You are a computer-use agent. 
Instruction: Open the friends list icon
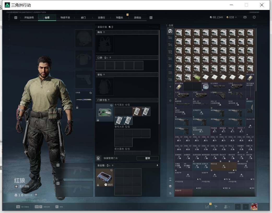pos(226,207)
